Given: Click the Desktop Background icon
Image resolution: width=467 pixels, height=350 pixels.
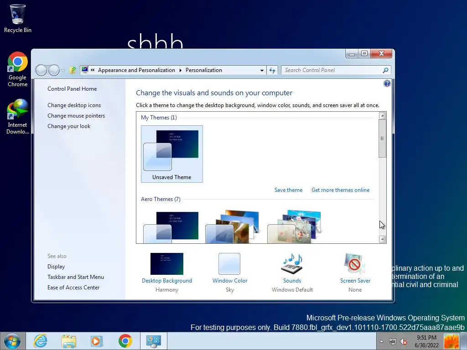Looking at the screenshot, I should (x=167, y=264).
